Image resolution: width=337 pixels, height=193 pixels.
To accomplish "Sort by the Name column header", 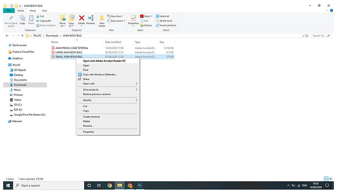I will [77, 42].
